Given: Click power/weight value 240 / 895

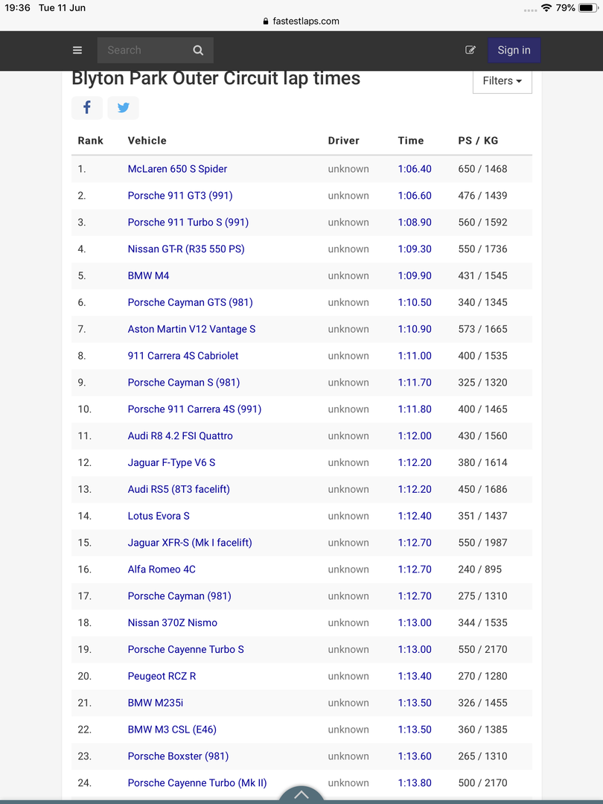Looking at the screenshot, I should pos(480,569).
